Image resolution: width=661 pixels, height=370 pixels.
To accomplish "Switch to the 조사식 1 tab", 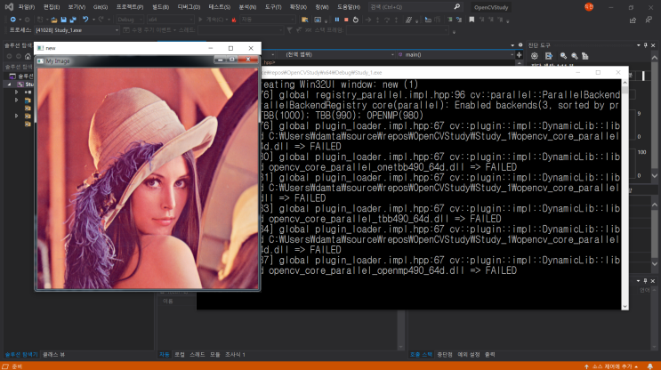I will click(x=235, y=354).
